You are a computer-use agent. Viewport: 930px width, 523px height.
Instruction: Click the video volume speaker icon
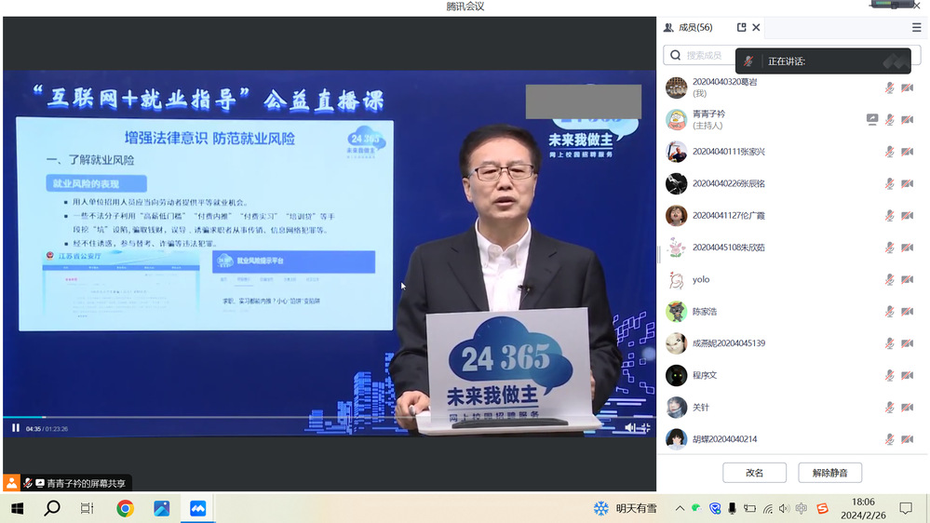tap(630, 428)
